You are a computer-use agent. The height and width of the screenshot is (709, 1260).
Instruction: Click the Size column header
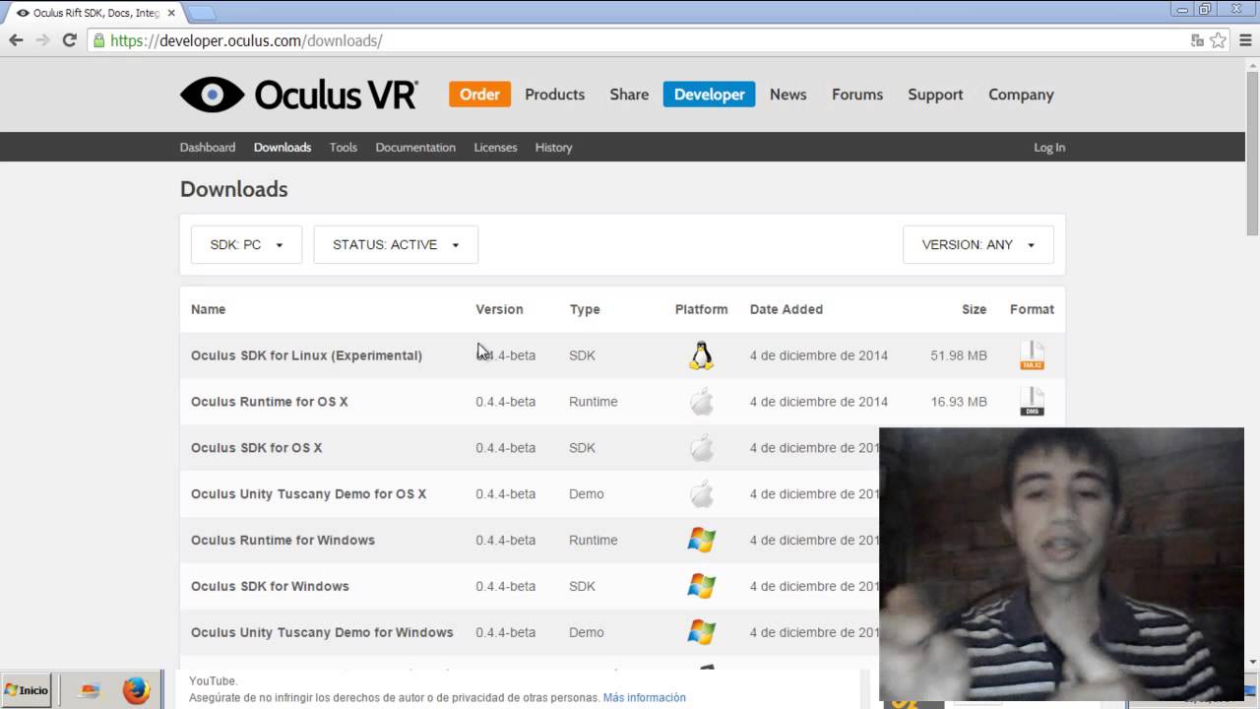[974, 309]
